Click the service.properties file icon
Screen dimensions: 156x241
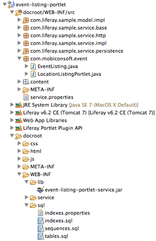26,97
